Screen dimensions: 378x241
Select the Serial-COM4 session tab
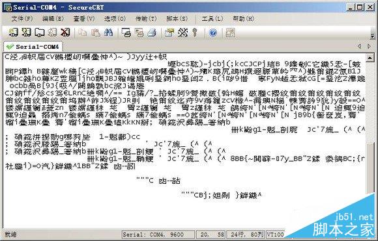click(33, 46)
